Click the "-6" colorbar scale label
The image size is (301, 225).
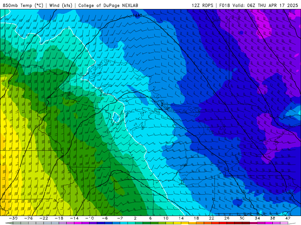105,218
